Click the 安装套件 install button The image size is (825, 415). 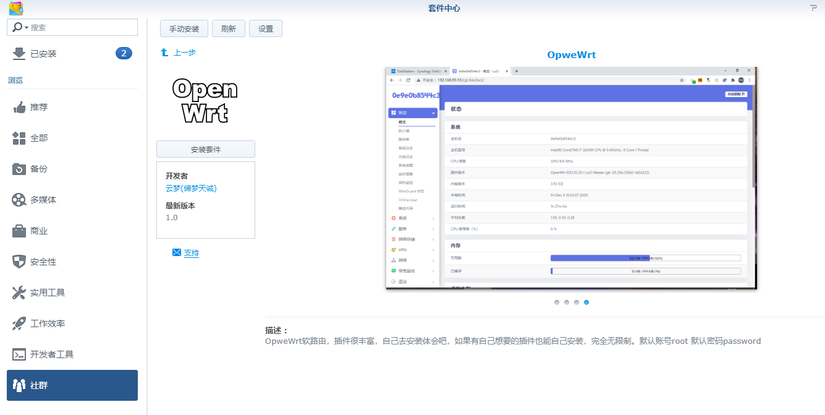(205, 149)
